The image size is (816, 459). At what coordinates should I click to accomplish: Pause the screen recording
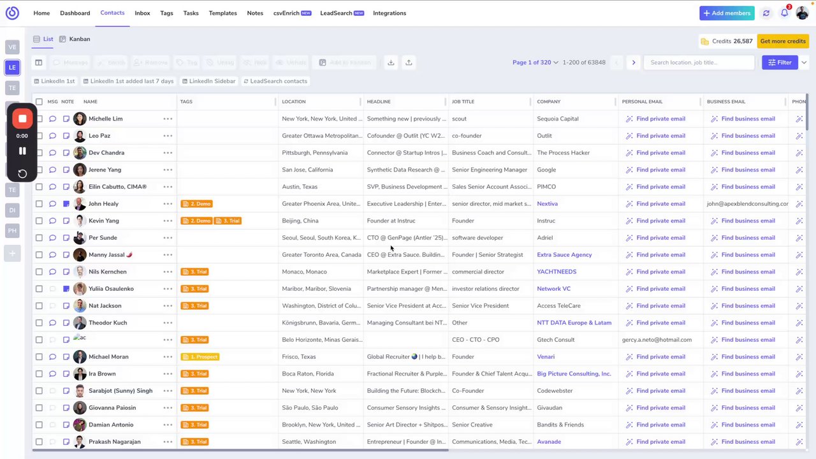point(22,151)
